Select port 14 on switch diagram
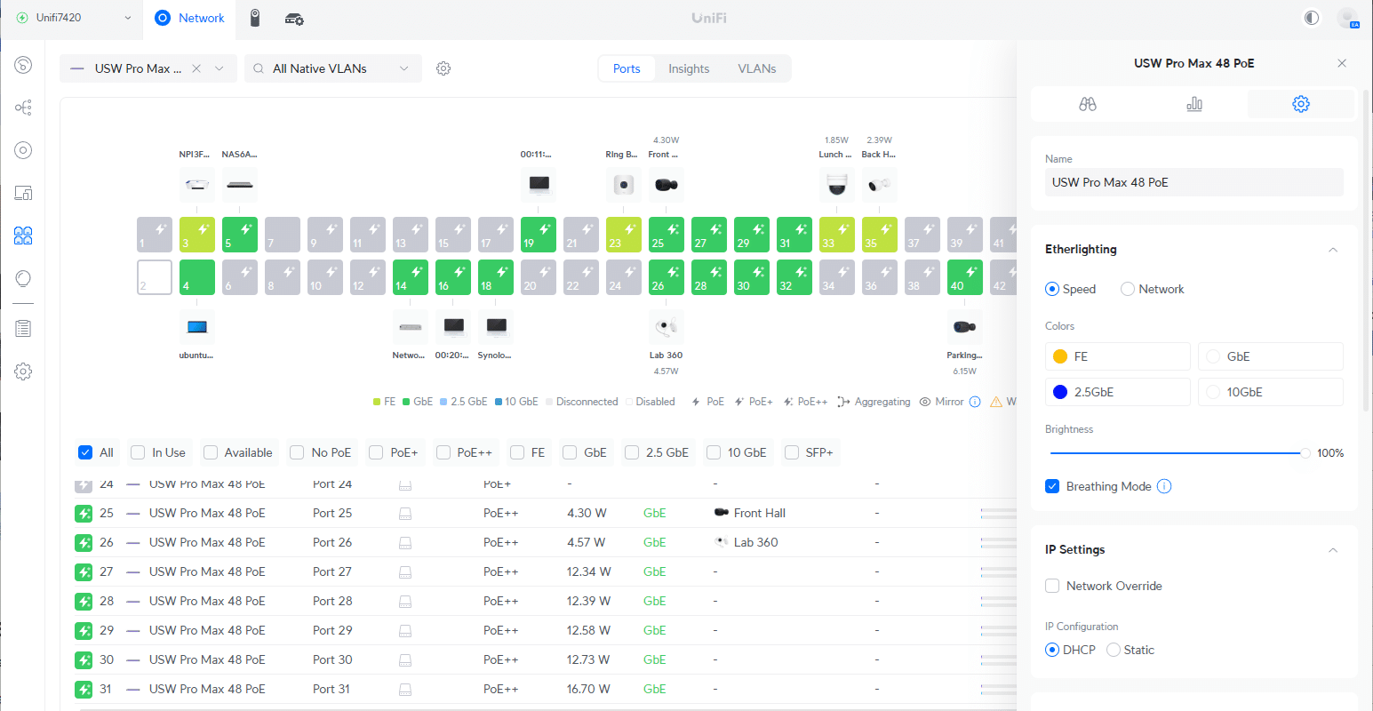Image resolution: width=1373 pixels, height=711 pixels. pyautogui.click(x=411, y=277)
